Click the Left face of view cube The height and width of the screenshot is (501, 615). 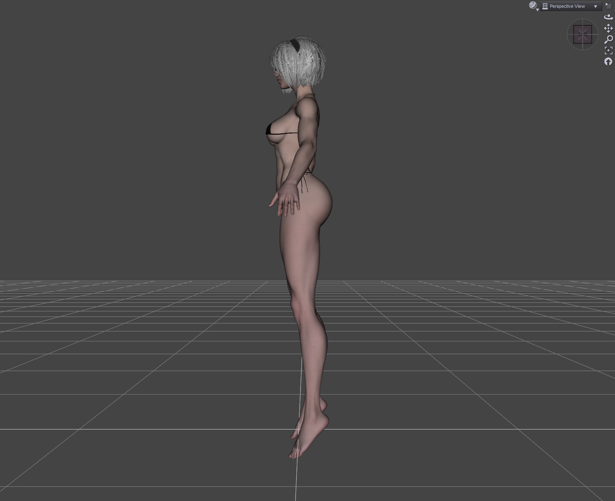point(583,34)
